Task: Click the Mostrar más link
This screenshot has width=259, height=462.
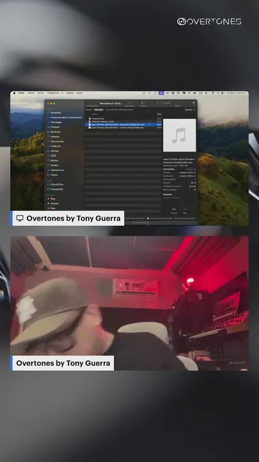Action: coord(191,169)
